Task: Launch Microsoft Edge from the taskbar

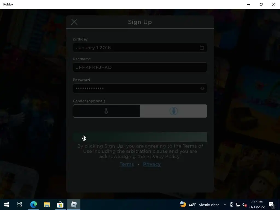Action: [33, 205]
